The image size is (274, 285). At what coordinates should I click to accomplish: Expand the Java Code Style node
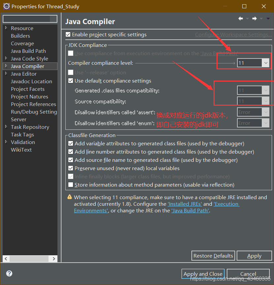(x=6, y=58)
